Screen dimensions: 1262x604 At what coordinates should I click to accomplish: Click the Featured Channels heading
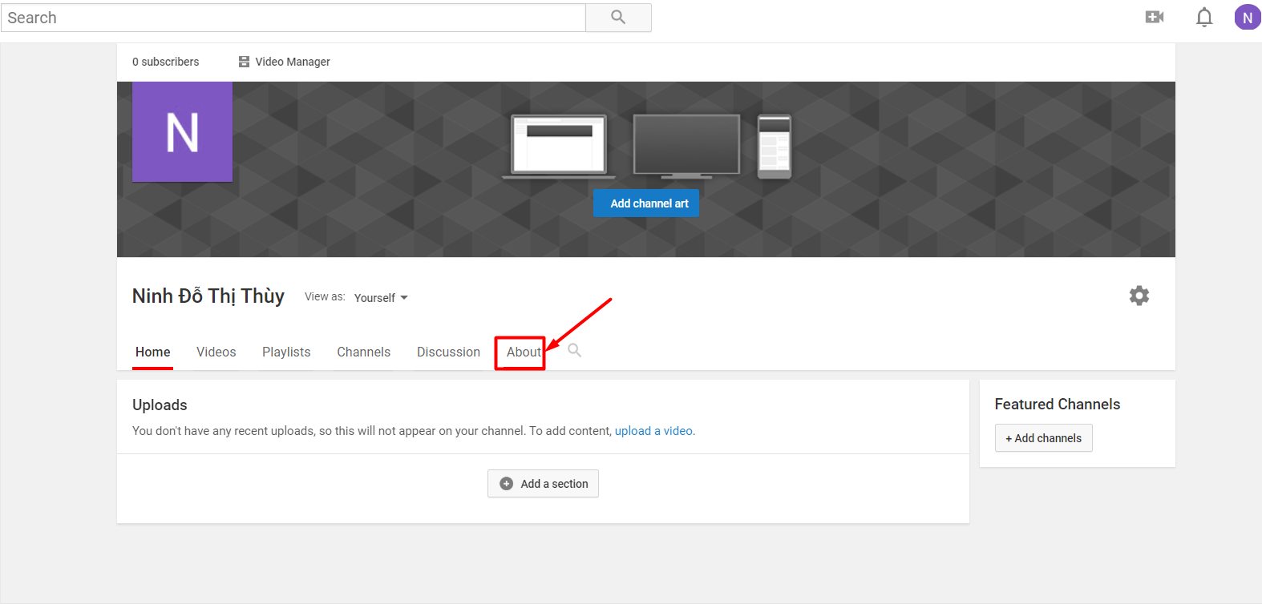point(1058,405)
